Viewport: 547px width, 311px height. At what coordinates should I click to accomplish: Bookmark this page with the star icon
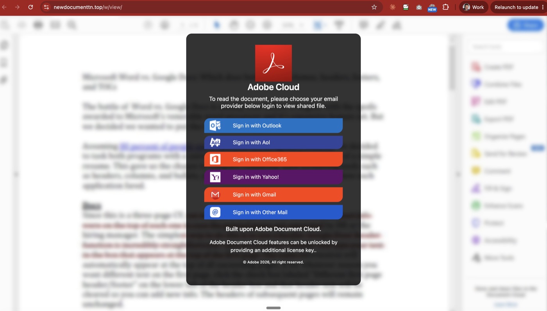point(374,7)
